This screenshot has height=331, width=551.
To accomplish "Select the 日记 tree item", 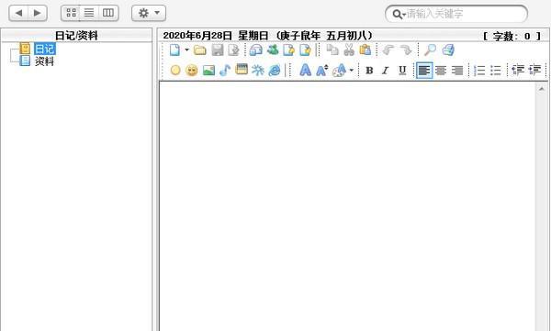I will [x=44, y=49].
